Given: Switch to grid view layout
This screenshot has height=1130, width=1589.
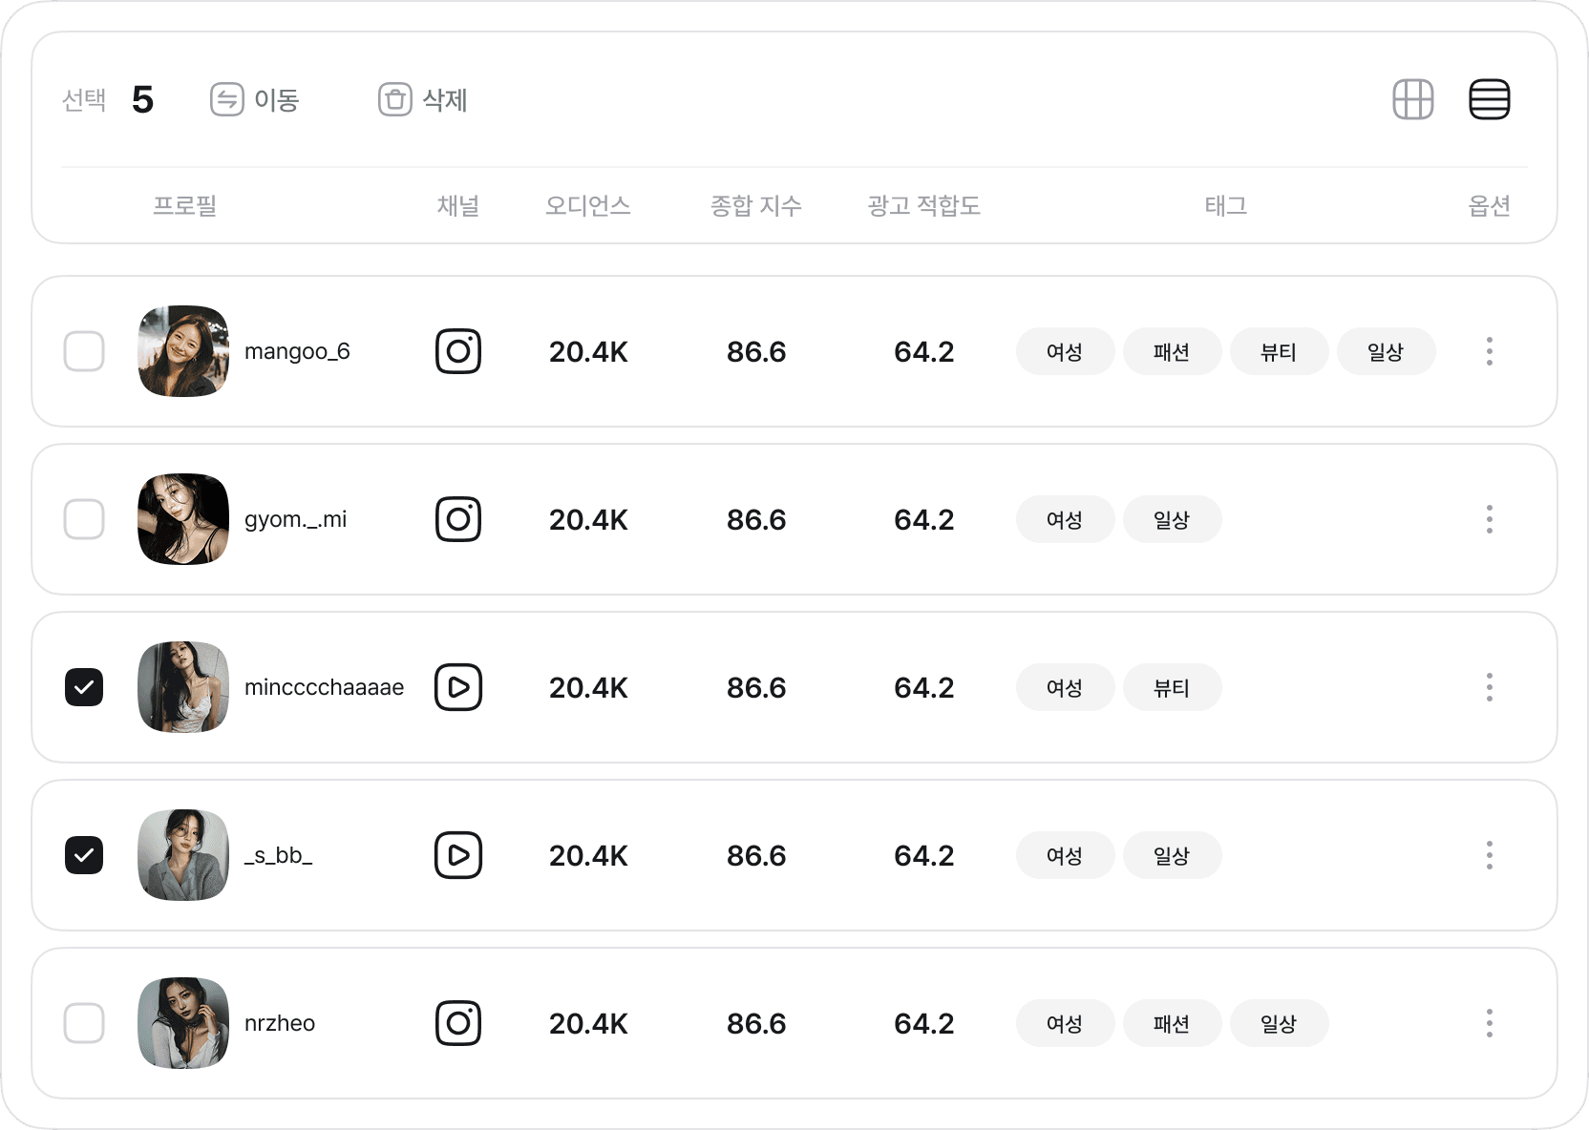Looking at the screenshot, I should (1412, 99).
